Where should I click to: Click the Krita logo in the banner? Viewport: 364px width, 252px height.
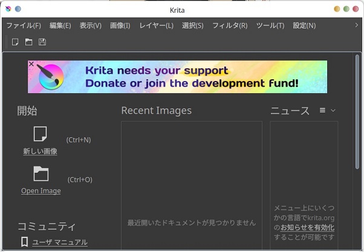click(x=54, y=77)
